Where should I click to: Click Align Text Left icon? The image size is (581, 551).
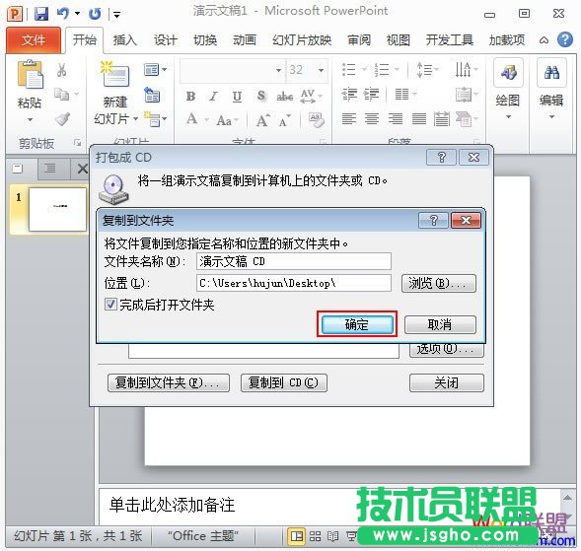(x=349, y=119)
